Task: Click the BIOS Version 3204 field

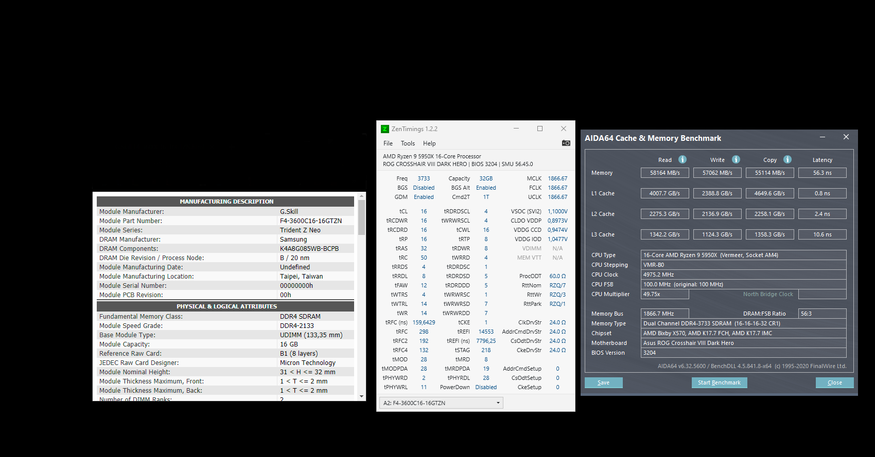Action: [744, 353]
